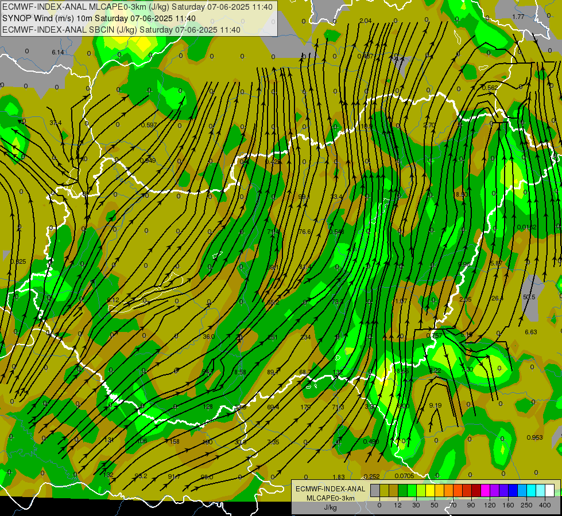Image resolution: width=562 pixels, height=516 pixels.
Task: Click the map value 0.548
Action: point(336,232)
